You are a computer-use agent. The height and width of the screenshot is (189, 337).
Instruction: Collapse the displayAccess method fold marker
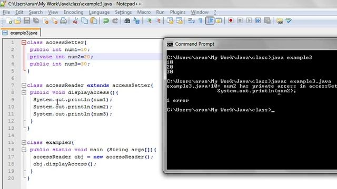pos(24,92)
